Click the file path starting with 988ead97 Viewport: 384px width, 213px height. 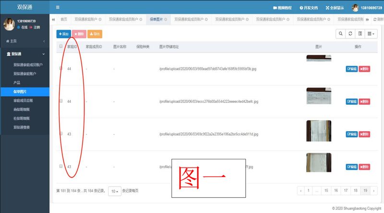coord(208,69)
